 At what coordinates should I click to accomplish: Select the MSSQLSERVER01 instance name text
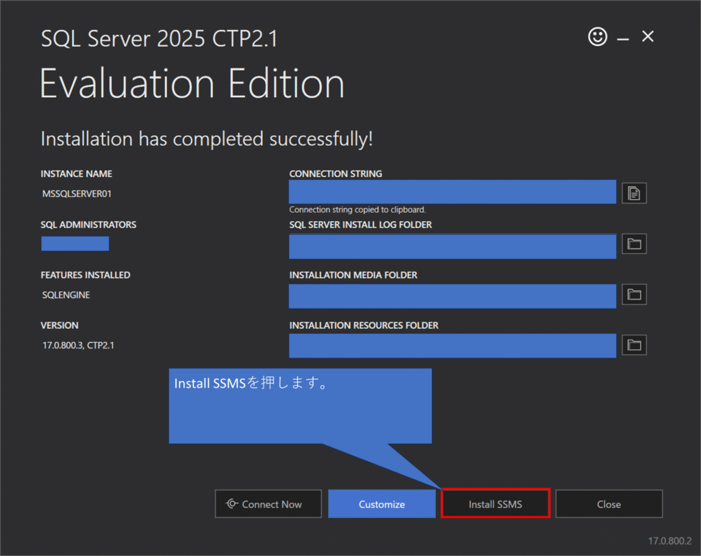(x=77, y=194)
